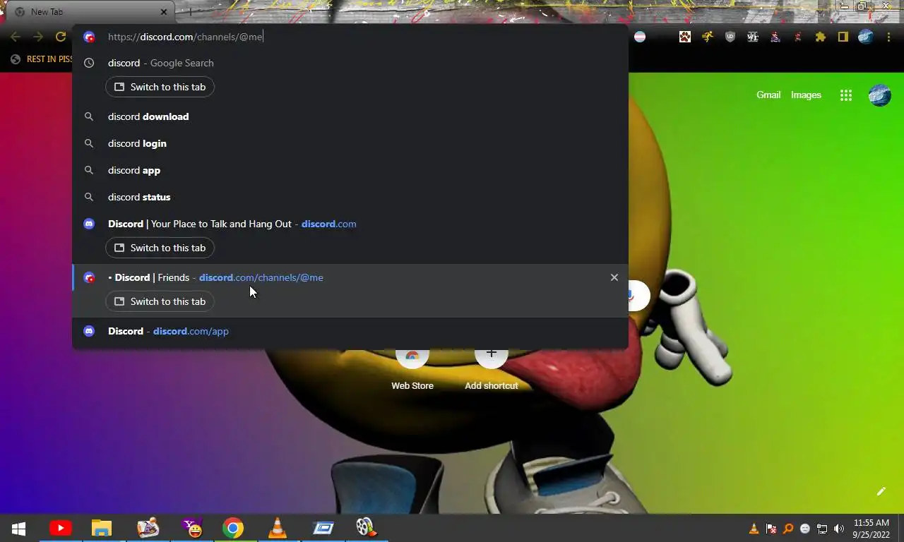Open the paw print extension

(x=685, y=37)
